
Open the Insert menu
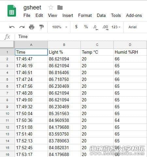click(68, 15)
